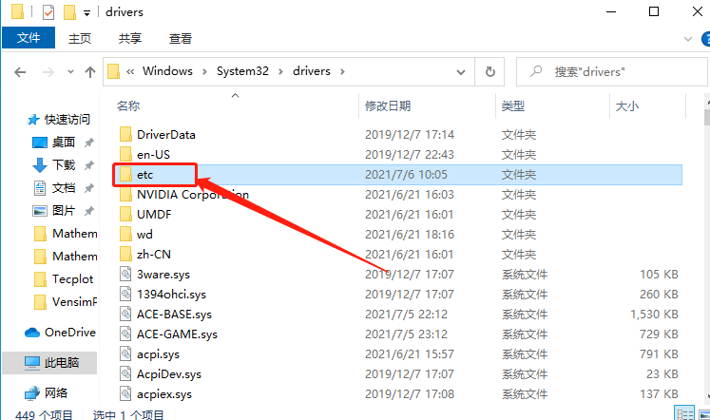Screen dimensions: 710x420
Task: Click the Windows breadcrumb segment
Action: point(167,71)
